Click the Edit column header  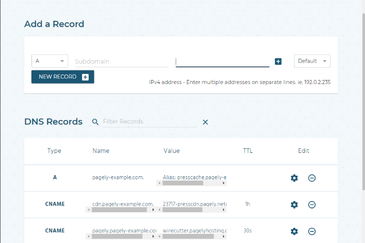(304, 151)
